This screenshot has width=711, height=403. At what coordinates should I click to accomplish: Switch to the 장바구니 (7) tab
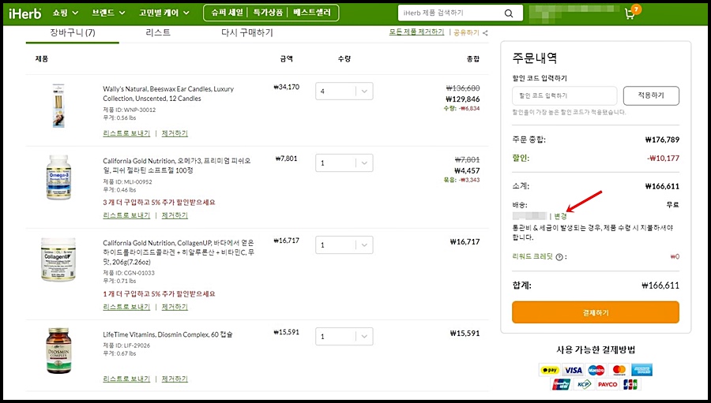click(73, 32)
